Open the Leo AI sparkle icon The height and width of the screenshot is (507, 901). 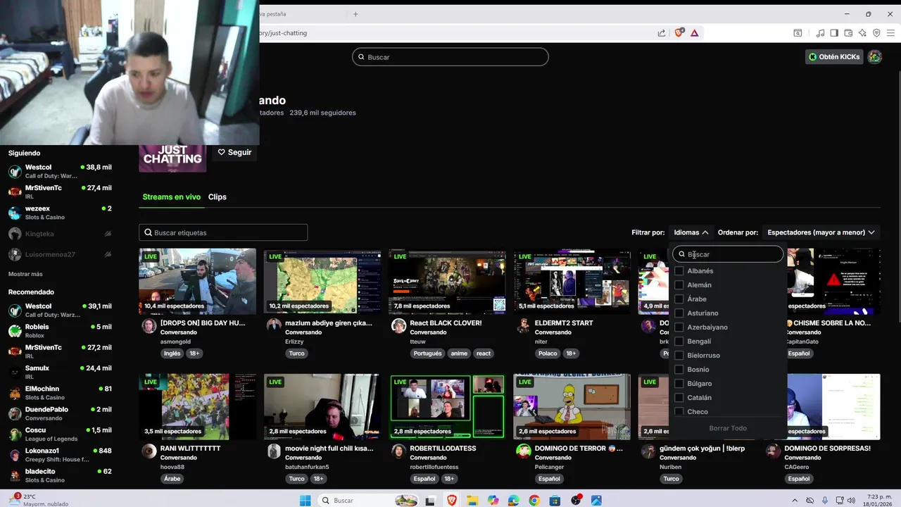862,32
